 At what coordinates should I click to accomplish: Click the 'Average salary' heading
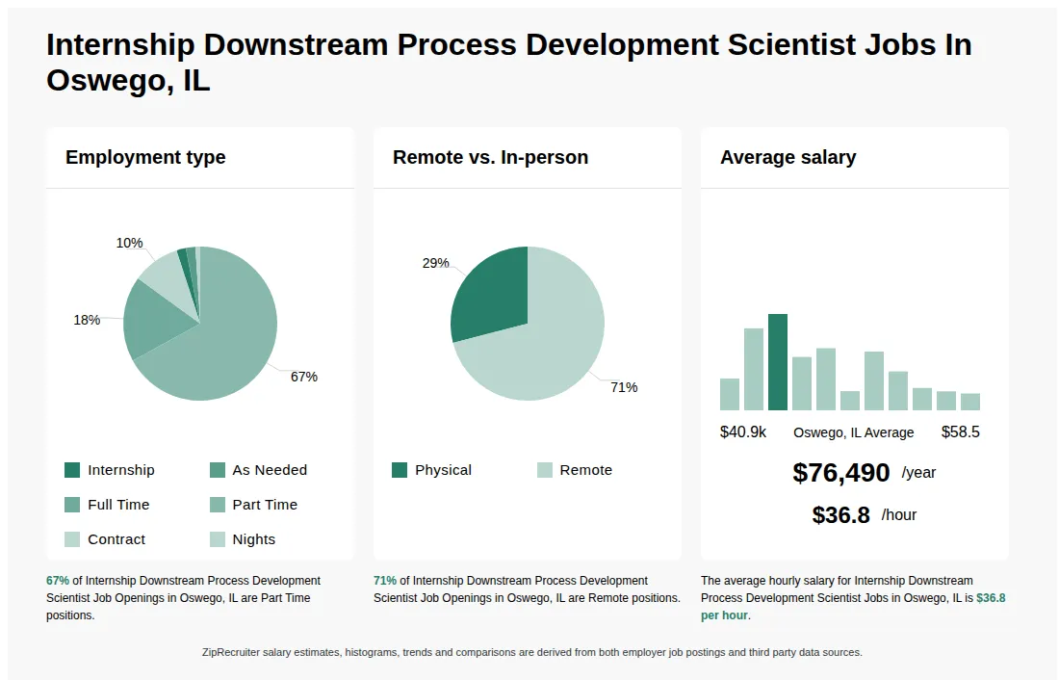click(x=788, y=158)
